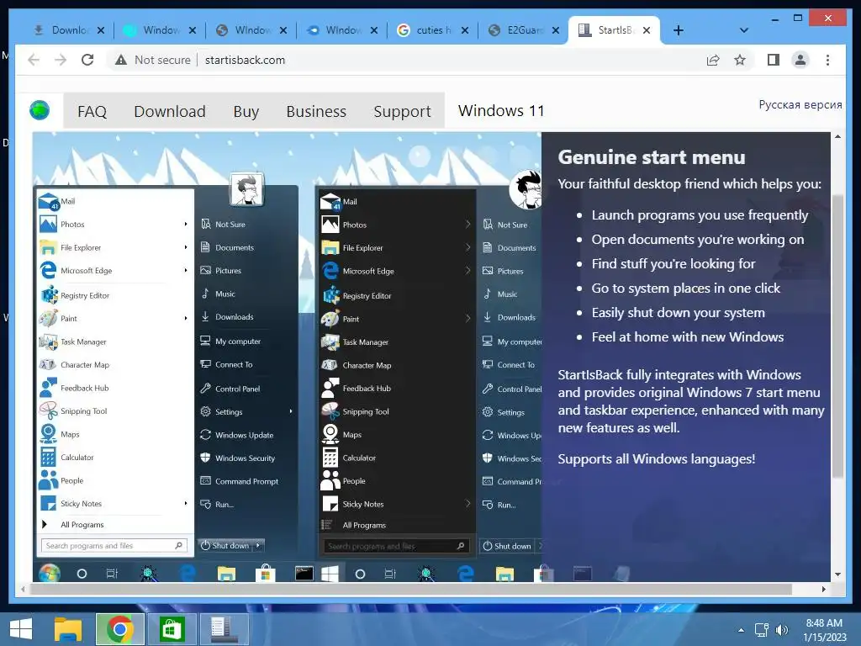Image resolution: width=861 pixels, height=646 pixels.
Task: Click the user avatar in light start menu
Action: (x=246, y=189)
